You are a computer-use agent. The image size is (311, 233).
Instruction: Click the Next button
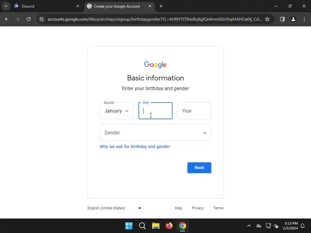[199, 168]
